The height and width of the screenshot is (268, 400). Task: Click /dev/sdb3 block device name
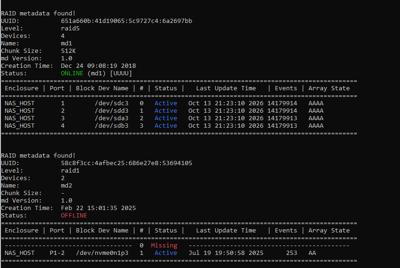click(112, 125)
